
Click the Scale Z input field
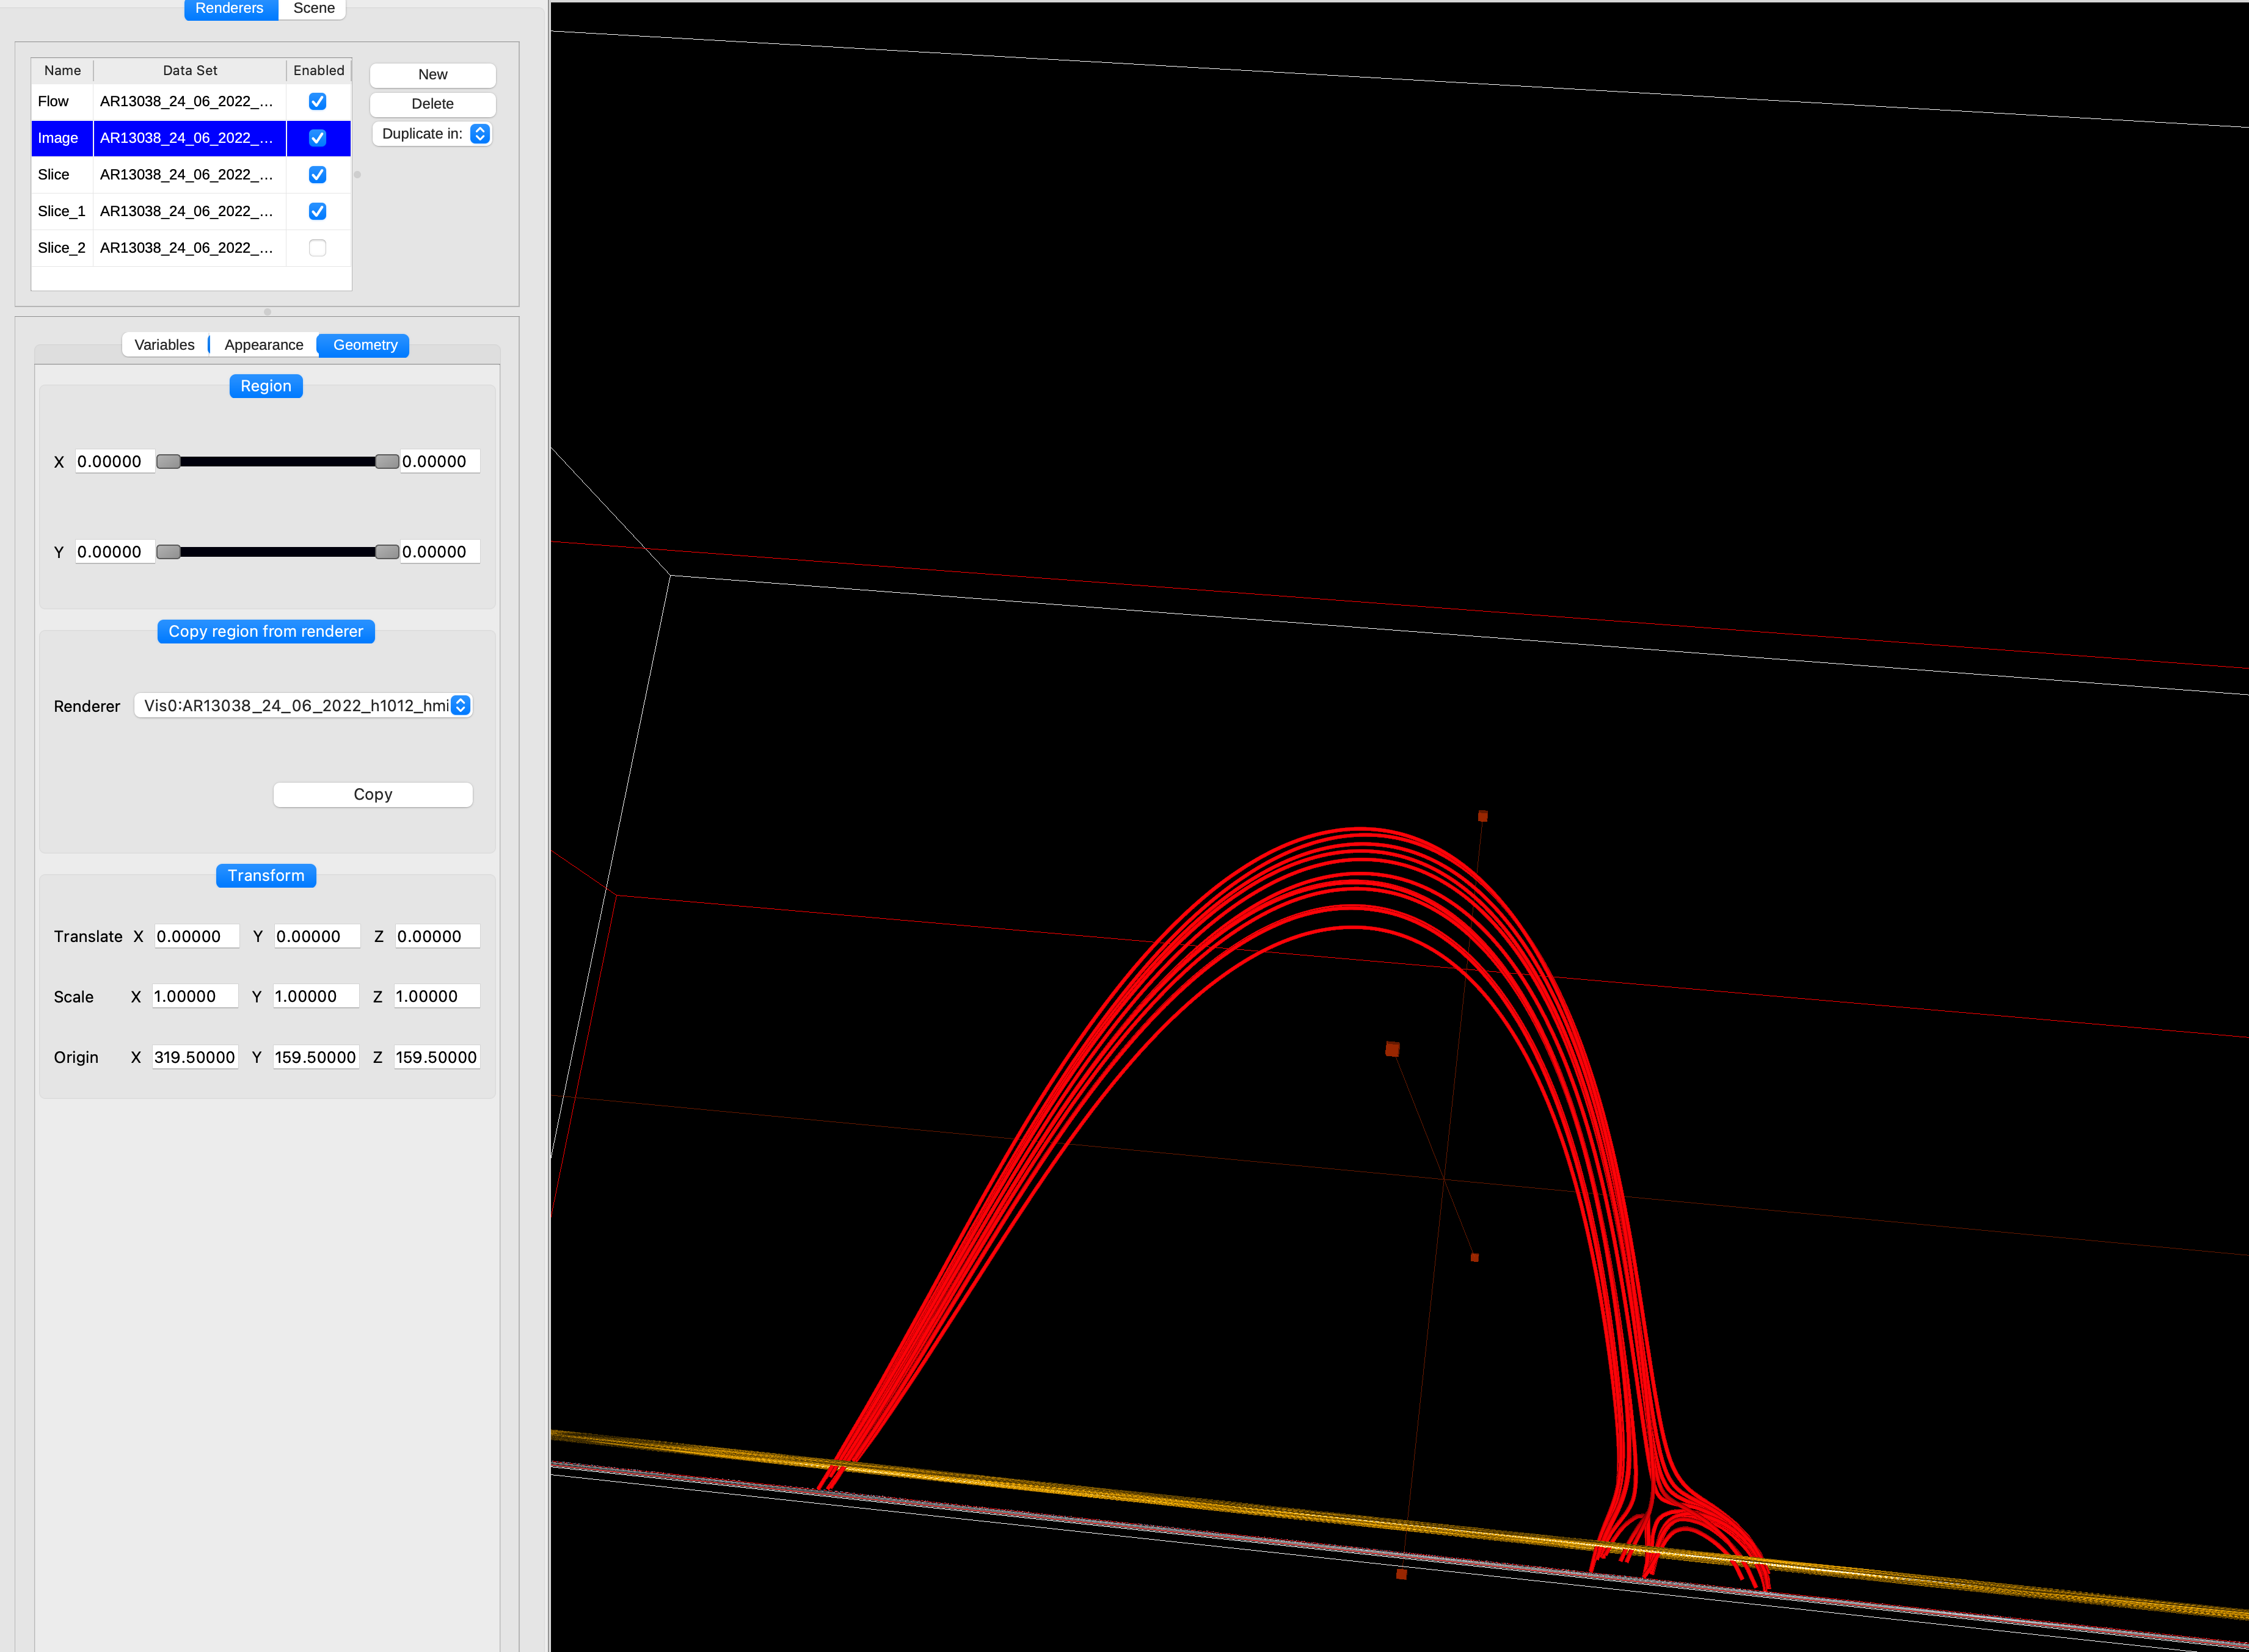click(436, 997)
